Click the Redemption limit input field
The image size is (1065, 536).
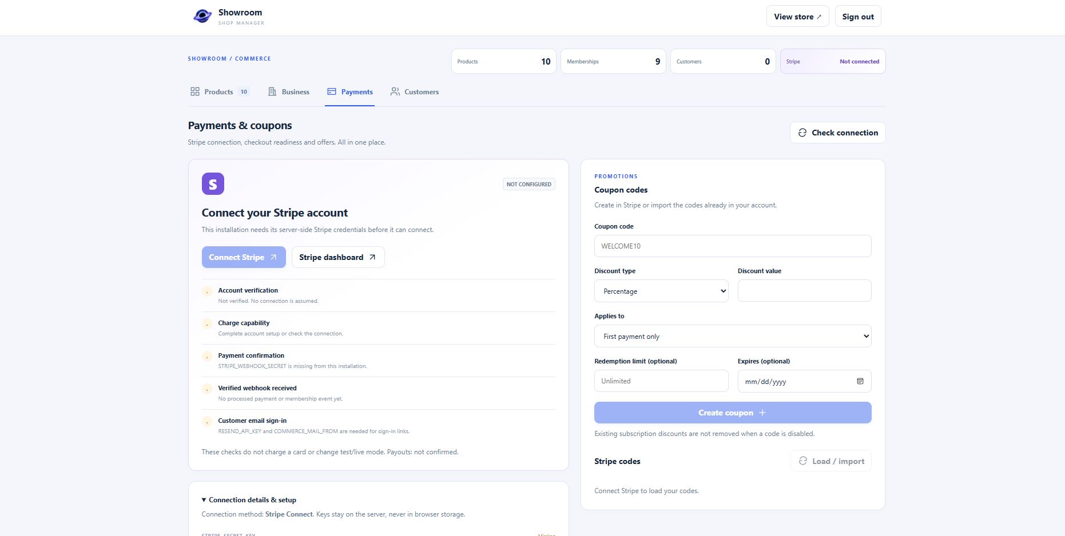pos(661,381)
